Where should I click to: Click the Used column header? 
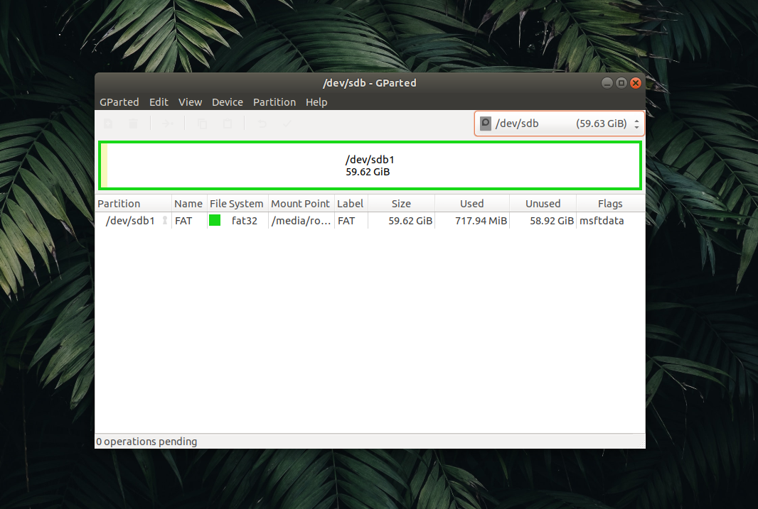pos(472,204)
